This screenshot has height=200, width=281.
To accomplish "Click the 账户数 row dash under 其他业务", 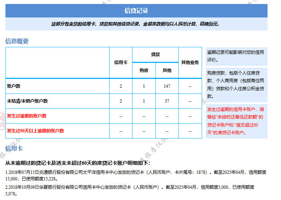I will pyautogui.click(x=190, y=87).
